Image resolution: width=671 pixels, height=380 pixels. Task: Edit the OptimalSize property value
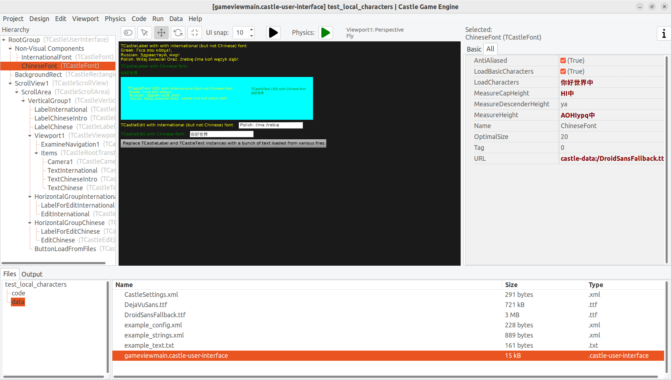click(x=612, y=137)
